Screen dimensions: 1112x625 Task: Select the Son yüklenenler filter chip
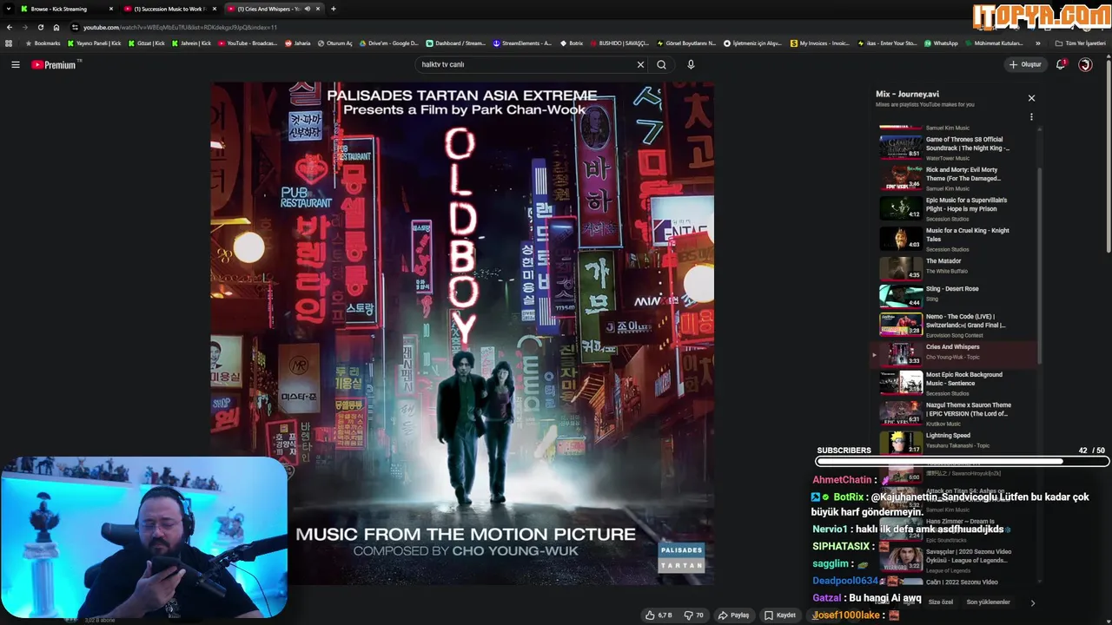pos(988,602)
